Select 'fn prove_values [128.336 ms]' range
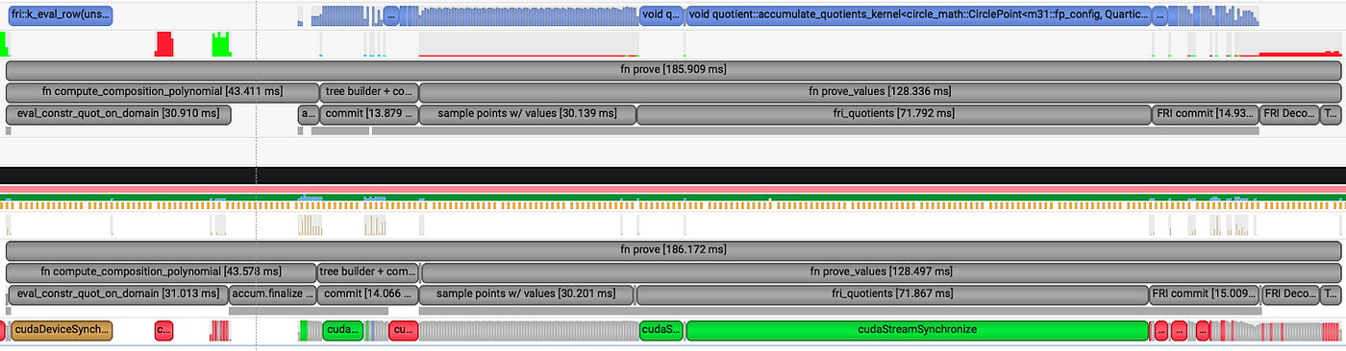 pyautogui.click(x=880, y=92)
